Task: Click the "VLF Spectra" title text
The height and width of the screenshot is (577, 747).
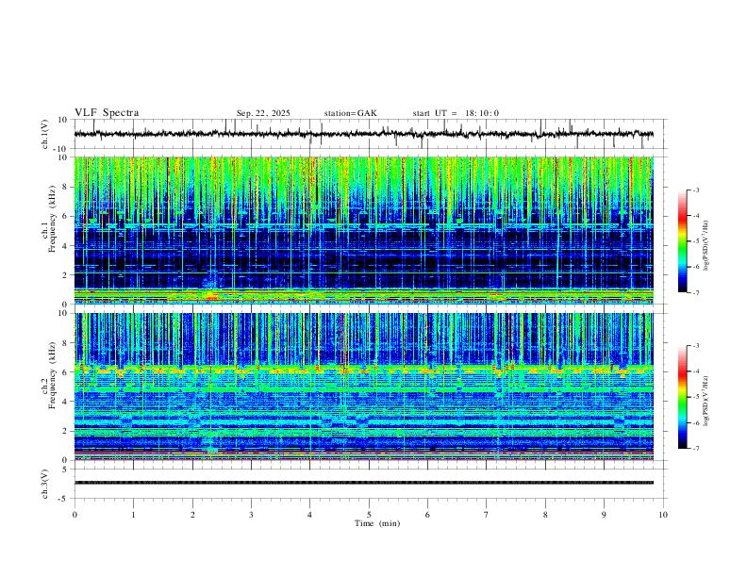Action: [107, 113]
